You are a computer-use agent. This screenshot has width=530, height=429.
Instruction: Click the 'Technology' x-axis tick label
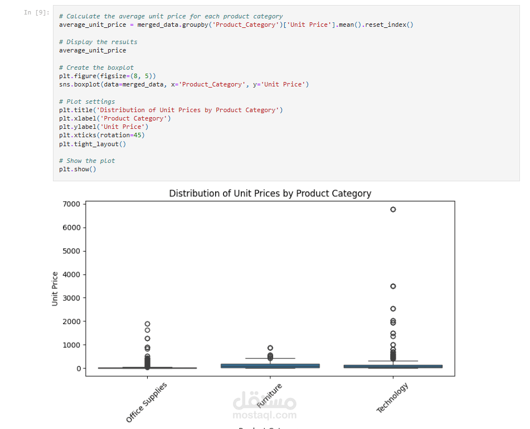[393, 398]
